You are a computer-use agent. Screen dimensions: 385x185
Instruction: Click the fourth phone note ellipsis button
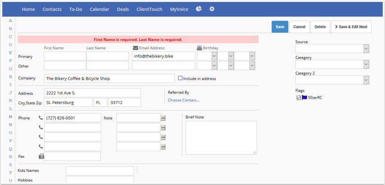tap(163, 147)
